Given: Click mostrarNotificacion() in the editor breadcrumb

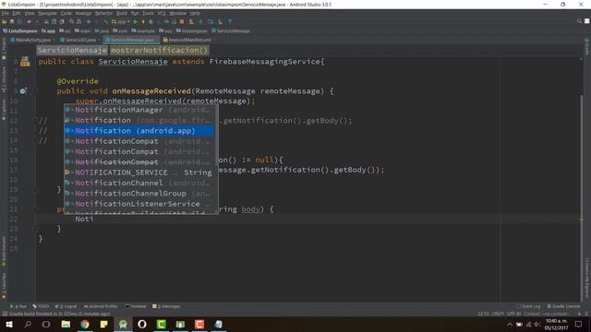Looking at the screenshot, I should pos(159,50).
